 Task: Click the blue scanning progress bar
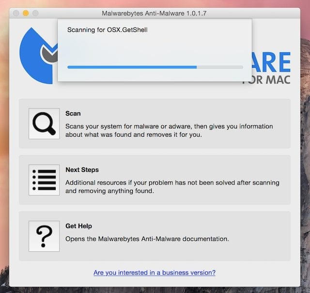132,67
